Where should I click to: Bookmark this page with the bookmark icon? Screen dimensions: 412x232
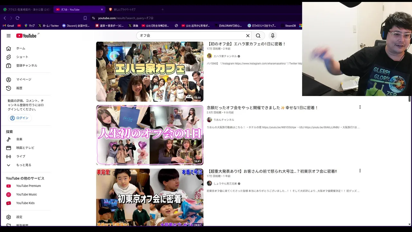click(85, 18)
